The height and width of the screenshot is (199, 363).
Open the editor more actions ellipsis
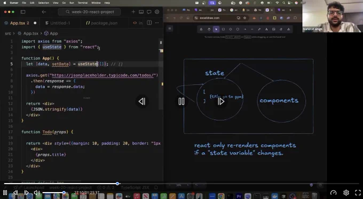coord(157,23)
